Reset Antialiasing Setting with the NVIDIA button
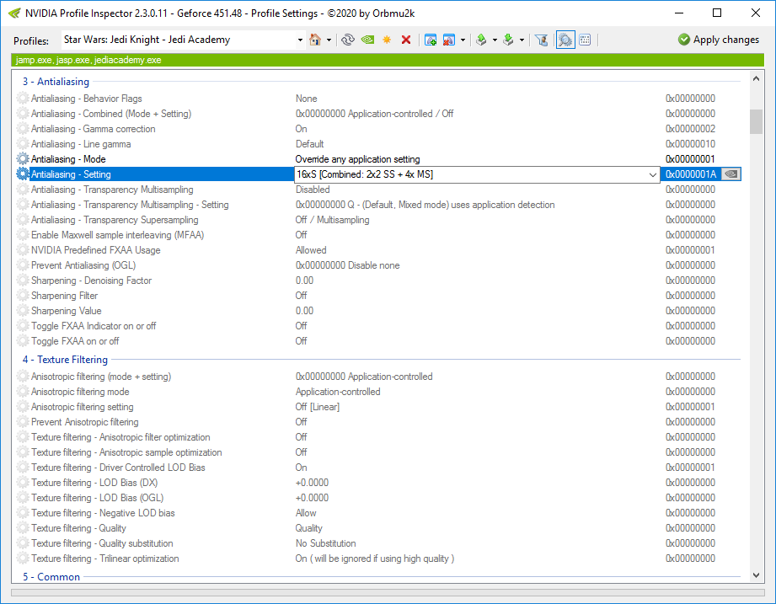Screen dimensions: 776x604 click(x=731, y=174)
